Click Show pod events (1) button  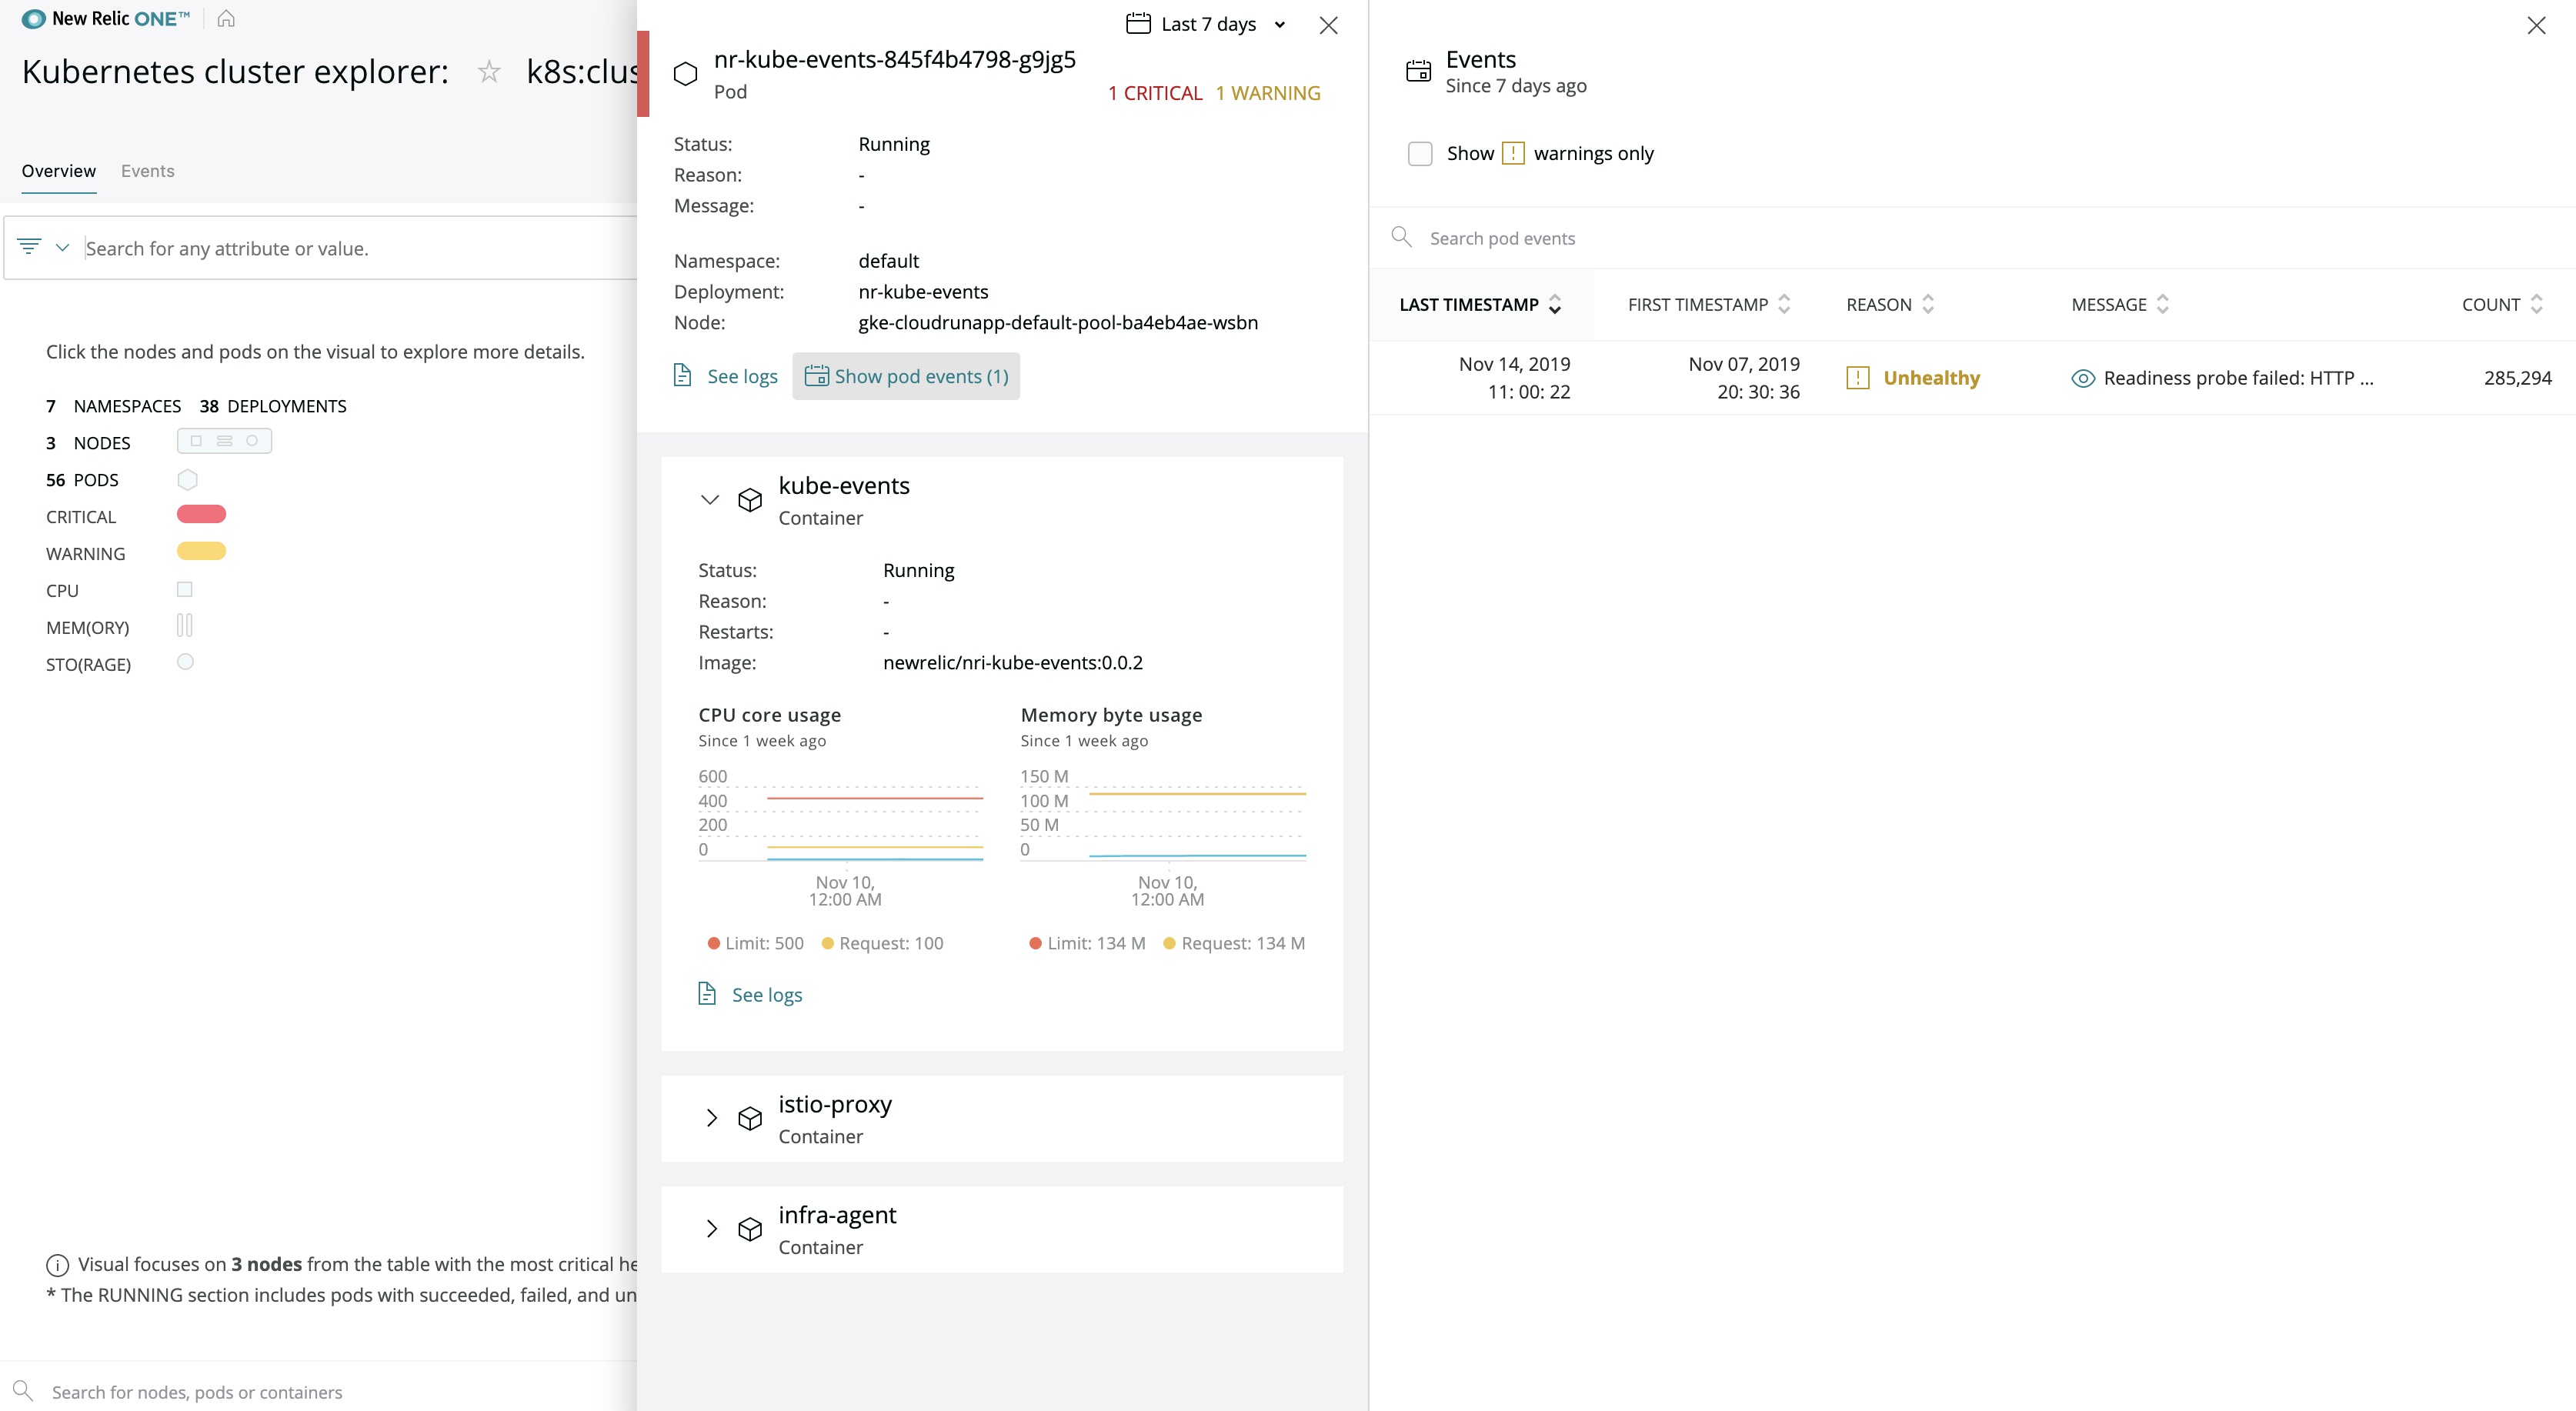coord(906,376)
